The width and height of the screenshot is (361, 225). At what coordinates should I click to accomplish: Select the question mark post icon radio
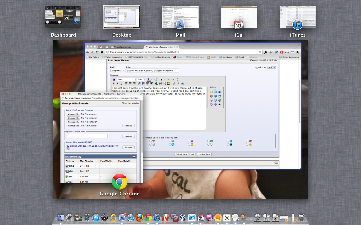[170, 144]
